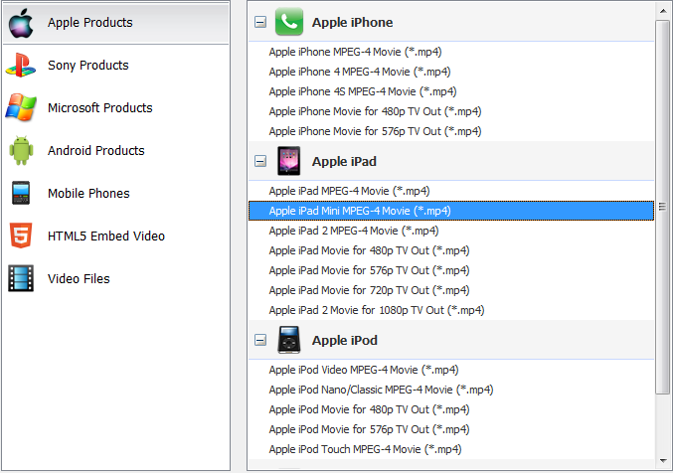The image size is (673, 473).
Task: Select Apple iPod Video MPEG-4 Movie format
Action: coord(451,370)
